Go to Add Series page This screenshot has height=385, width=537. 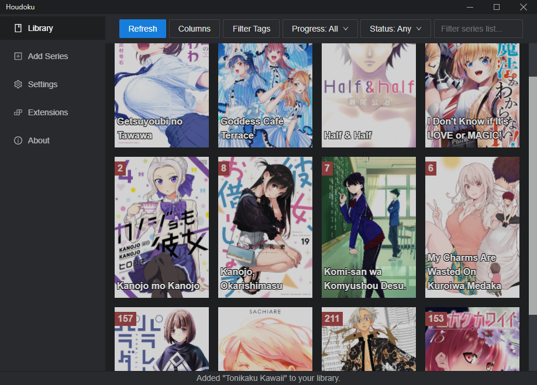48,56
